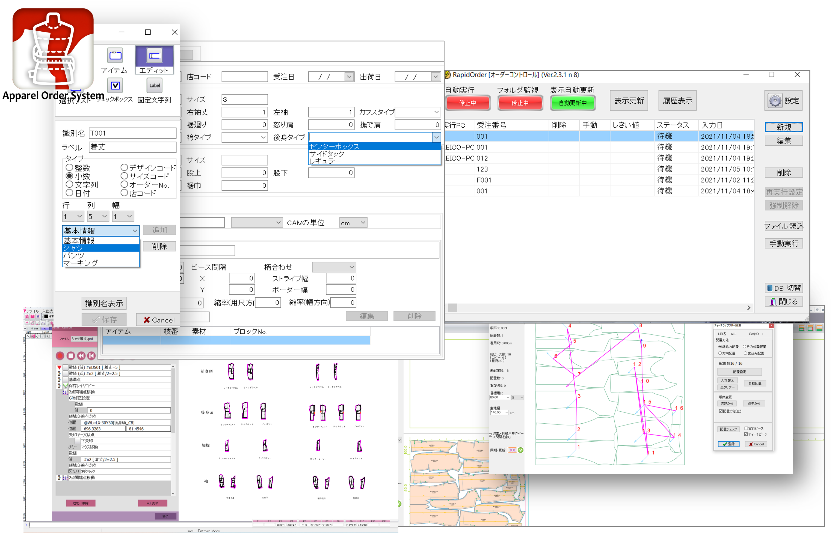The image size is (832, 533).
Task: Click the green layer-copy icon at 保存レイヤコピー
Action: pos(65,385)
